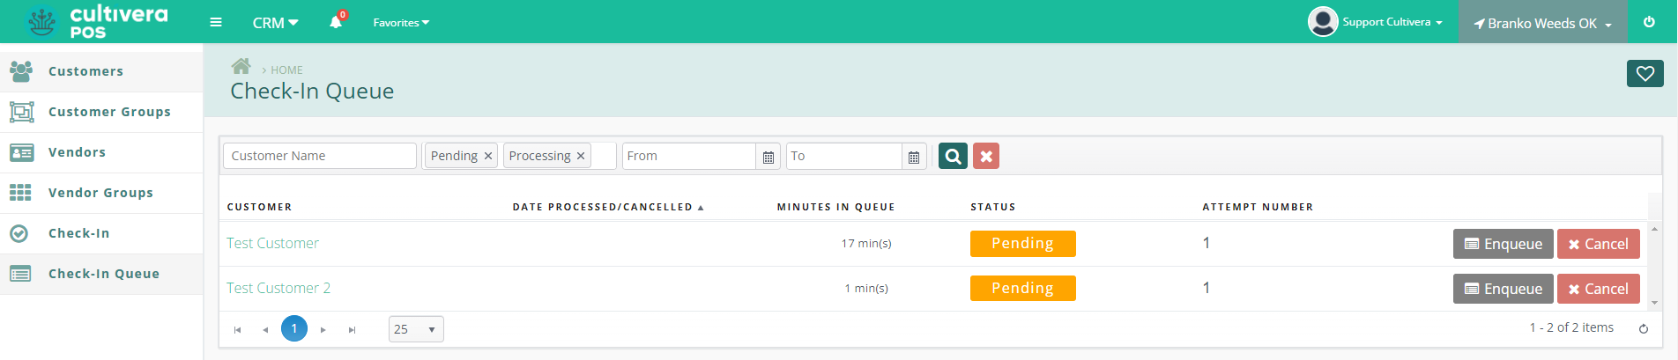Click the home breadcrumb icon
Image resolution: width=1678 pixels, height=360 pixels.
pyautogui.click(x=241, y=66)
